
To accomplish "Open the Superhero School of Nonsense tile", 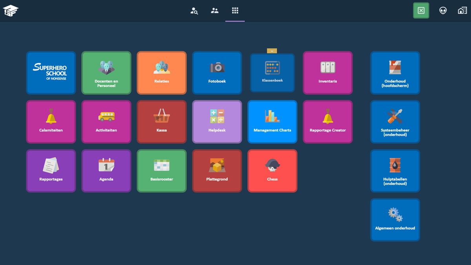I will [51, 73].
